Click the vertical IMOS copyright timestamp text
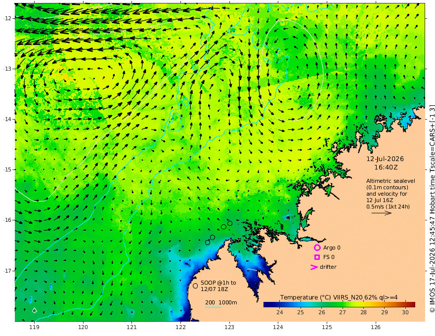 (x=432, y=209)
